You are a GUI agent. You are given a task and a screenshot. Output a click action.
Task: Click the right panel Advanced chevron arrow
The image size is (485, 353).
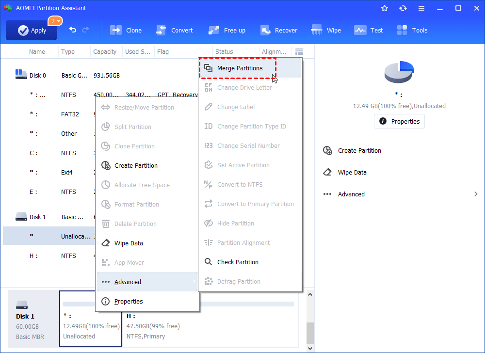point(476,194)
